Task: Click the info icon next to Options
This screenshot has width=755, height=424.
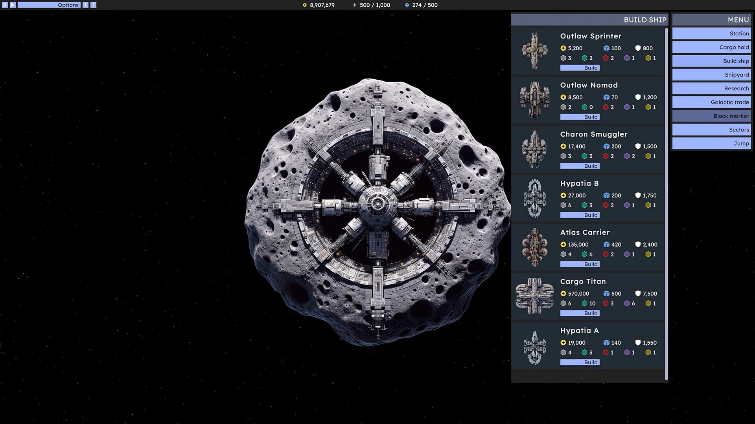Action: pyautogui.click(x=85, y=5)
